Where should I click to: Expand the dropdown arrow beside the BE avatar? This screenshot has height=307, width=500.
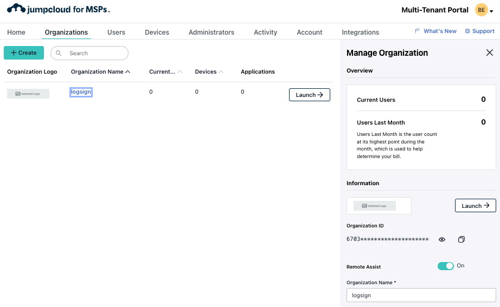pos(491,11)
